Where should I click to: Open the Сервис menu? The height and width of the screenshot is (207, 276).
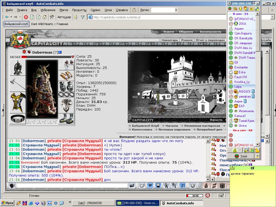(x=95, y=10)
